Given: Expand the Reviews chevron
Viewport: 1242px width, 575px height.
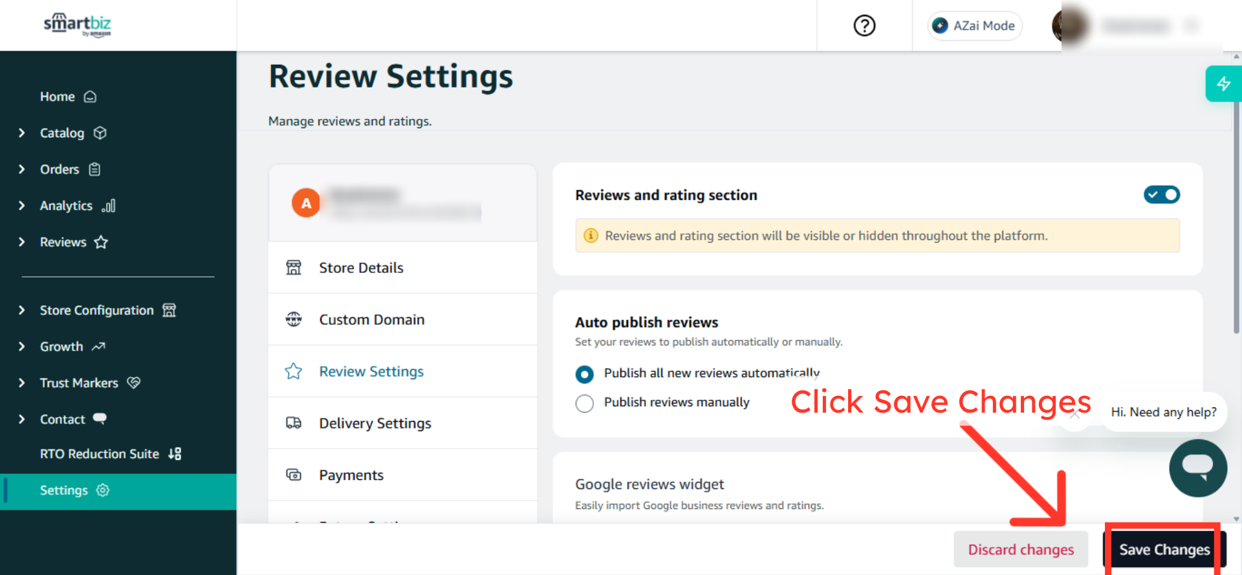Looking at the screenshot, I should (22, 242).
